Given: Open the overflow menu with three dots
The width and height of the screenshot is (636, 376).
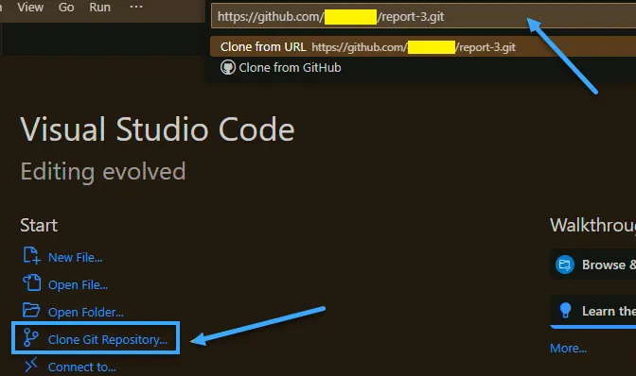Looking at the screenshot, I should pos(136,7).
